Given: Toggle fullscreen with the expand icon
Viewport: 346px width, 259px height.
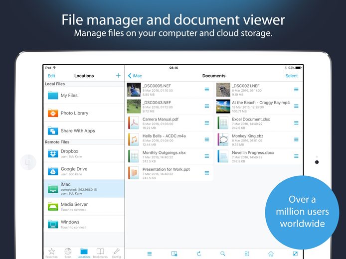Looking at the screenshot, I should [x=295, y=254].
